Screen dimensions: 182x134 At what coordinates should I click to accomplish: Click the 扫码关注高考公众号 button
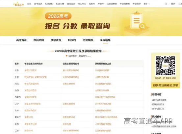166,86
